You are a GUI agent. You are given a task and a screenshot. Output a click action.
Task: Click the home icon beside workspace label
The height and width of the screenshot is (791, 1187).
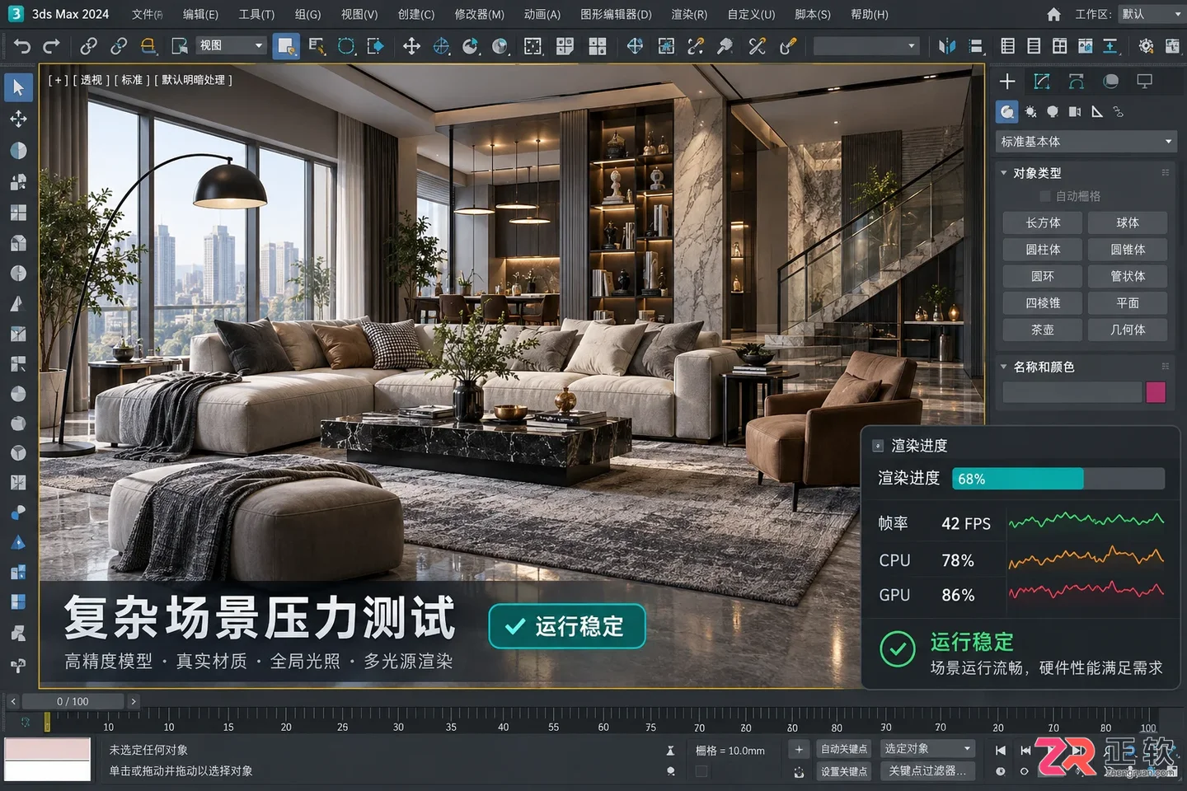coord(1053,14)
